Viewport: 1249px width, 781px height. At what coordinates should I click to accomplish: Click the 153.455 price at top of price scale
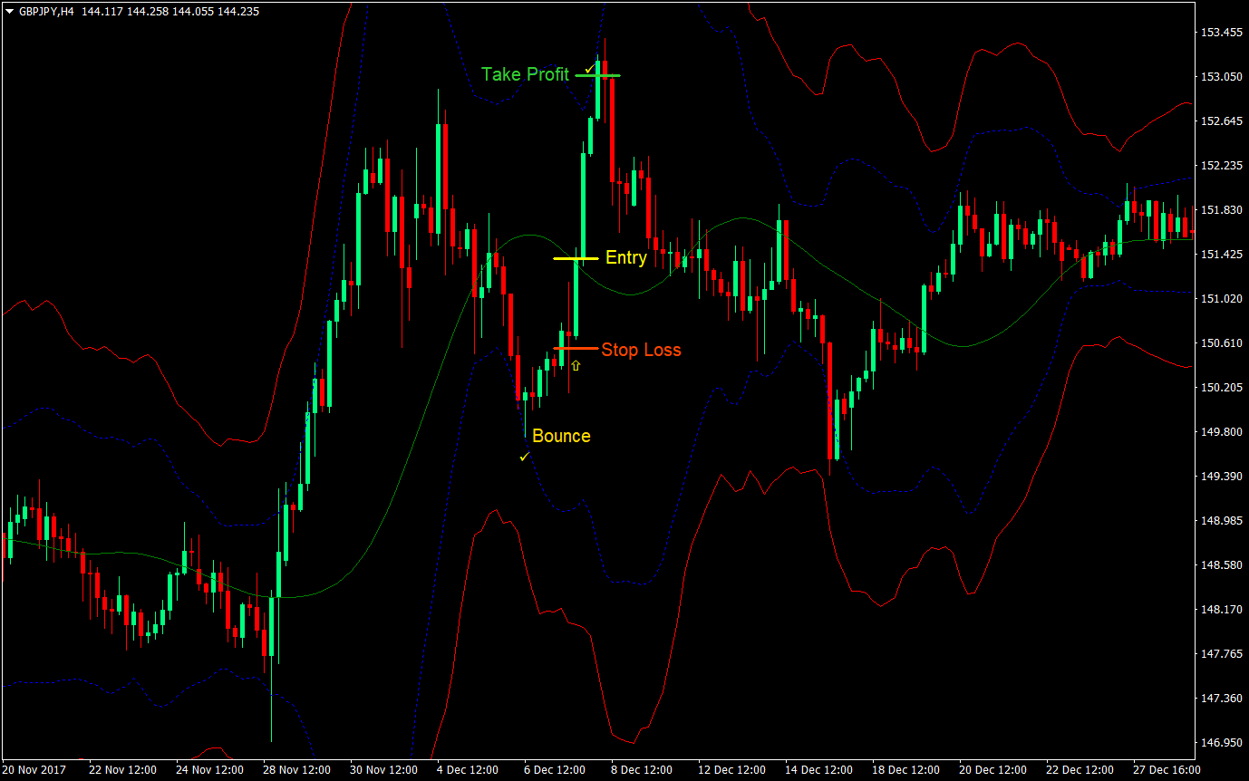1223,33
